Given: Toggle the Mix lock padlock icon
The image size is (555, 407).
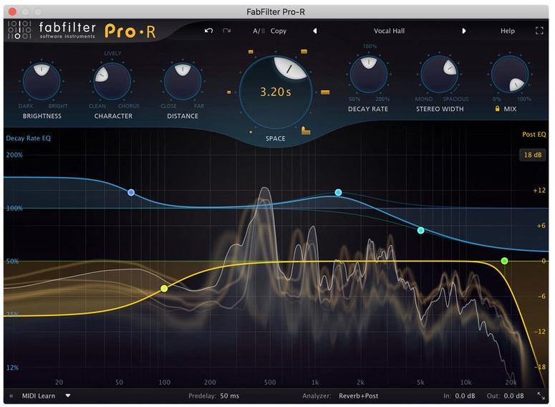Looking at the screenshot, I should pos(497,109).
